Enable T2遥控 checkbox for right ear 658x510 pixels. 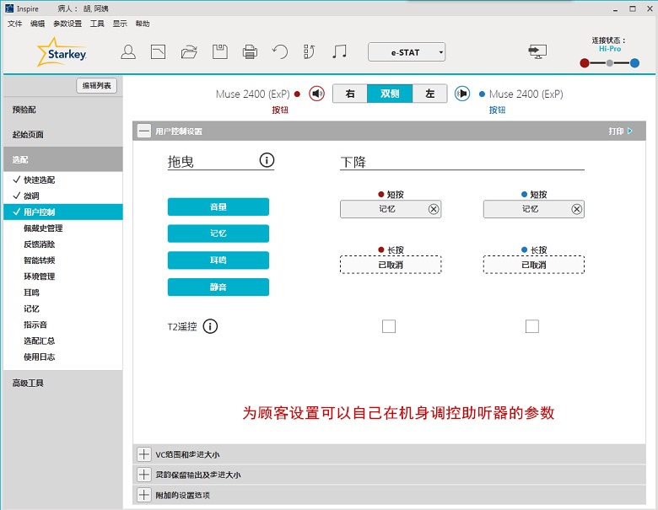click(x=389, y=326)
